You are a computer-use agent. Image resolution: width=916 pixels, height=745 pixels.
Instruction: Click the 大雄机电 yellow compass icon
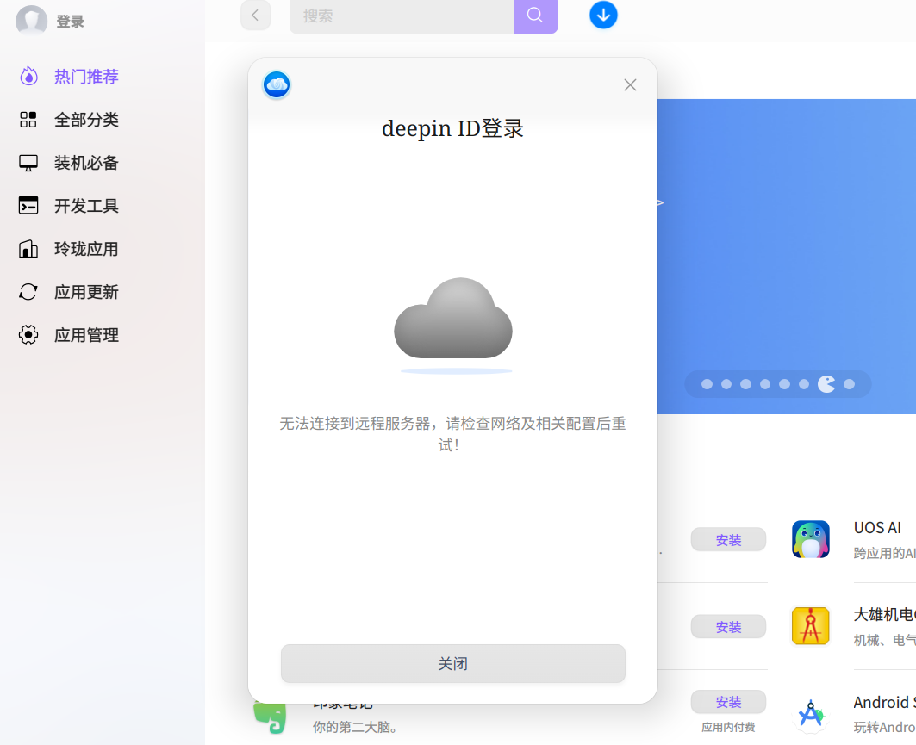(x=810, y=626)
